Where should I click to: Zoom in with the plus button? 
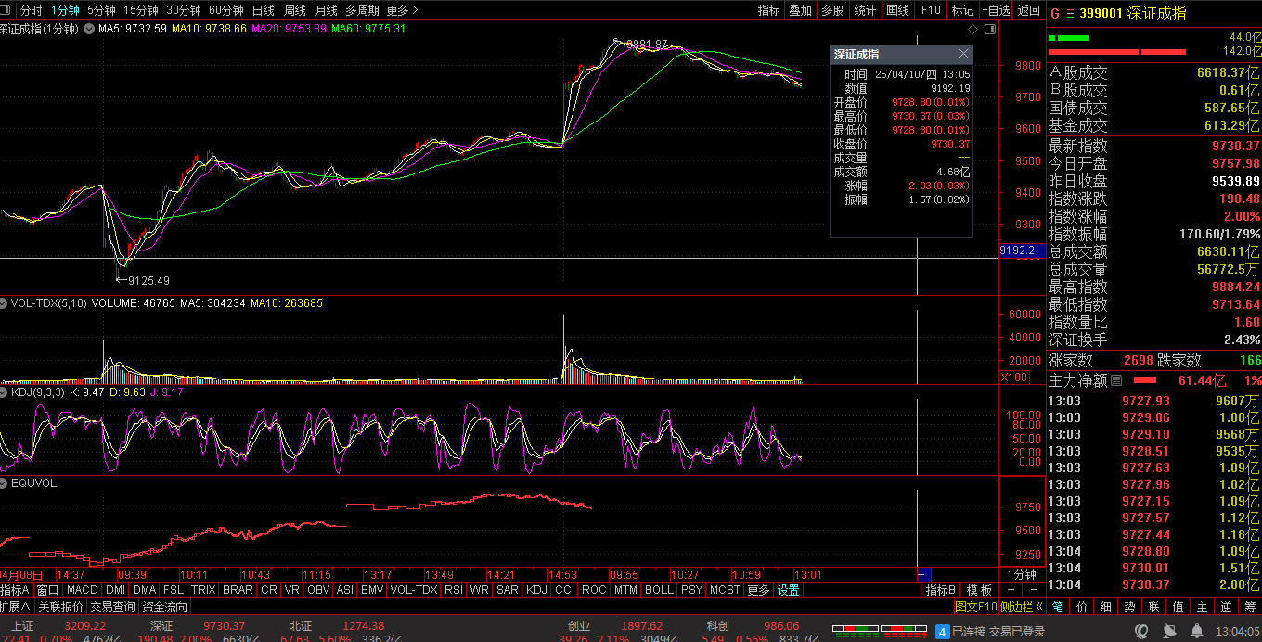coord(1012,590)
